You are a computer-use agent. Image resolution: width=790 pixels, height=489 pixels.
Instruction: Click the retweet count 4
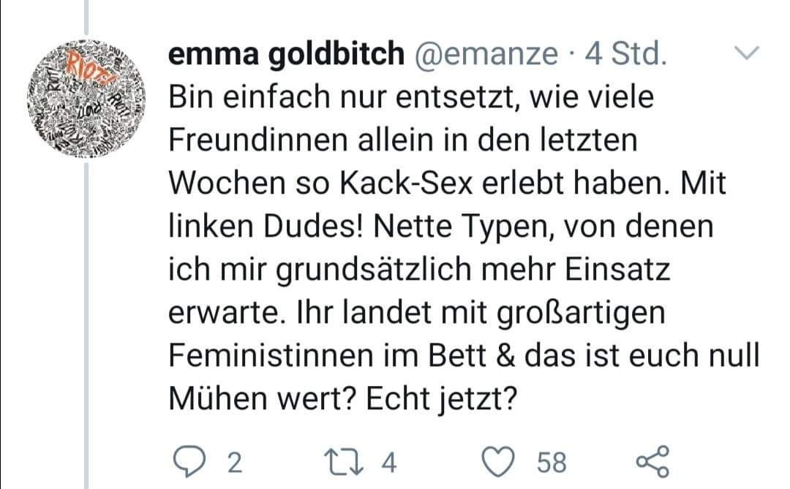coord(389,463)
